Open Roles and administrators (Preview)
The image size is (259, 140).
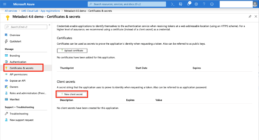tap(28, 93)
